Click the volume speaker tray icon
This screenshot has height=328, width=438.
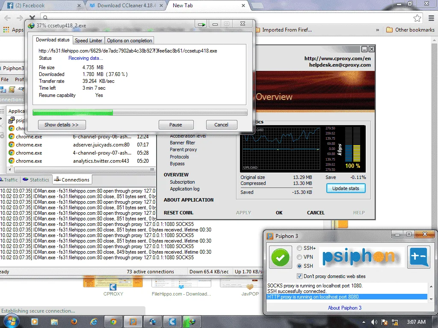coord(374,322)
